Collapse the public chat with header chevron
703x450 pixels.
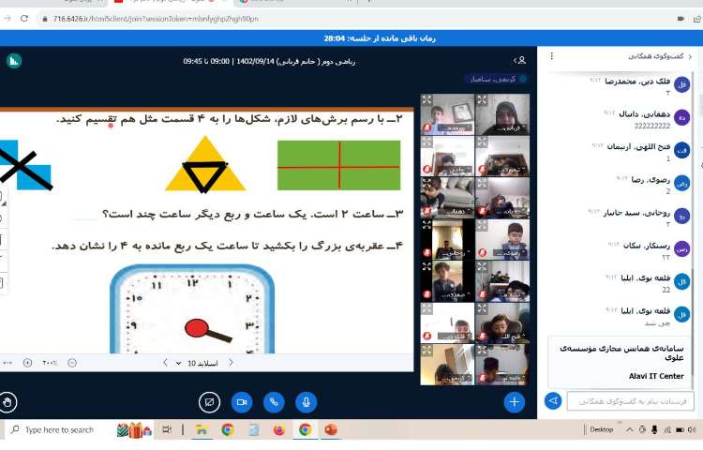coord(690,56)
